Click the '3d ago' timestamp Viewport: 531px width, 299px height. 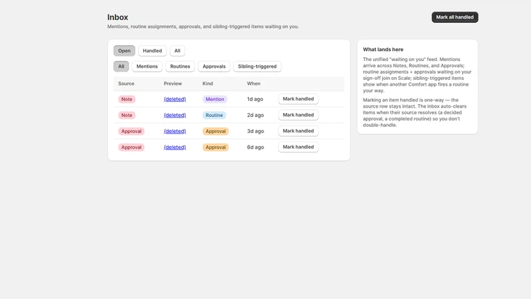click(256, 131)
